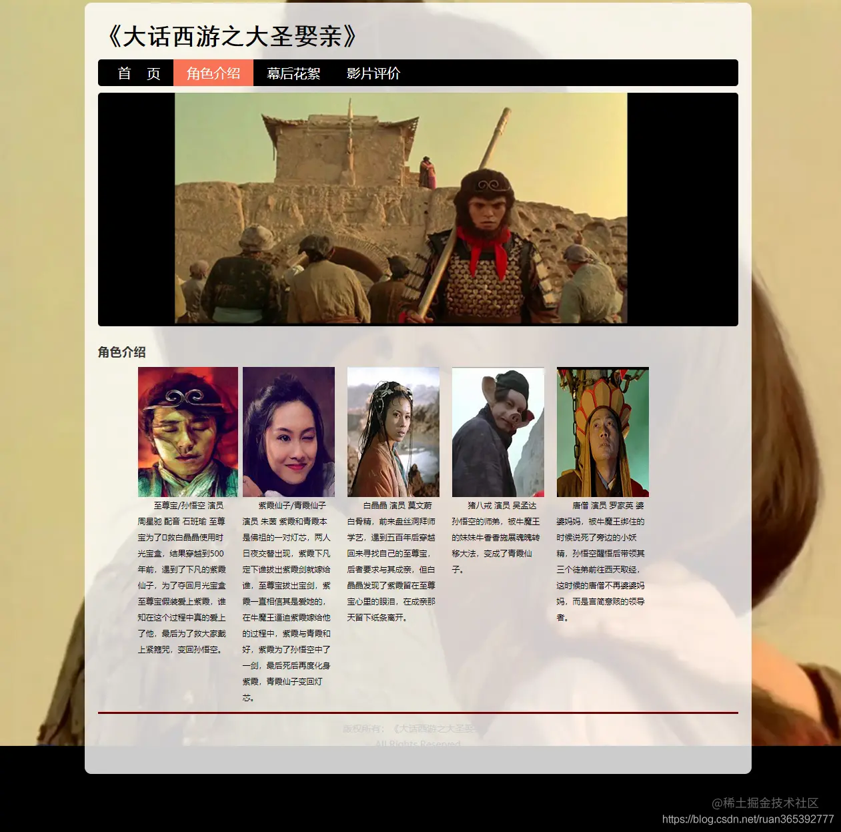Click the text 上紧箍咒，变回孙悟空。
This screenshot has width=841, height=832.
coord(181,650)
